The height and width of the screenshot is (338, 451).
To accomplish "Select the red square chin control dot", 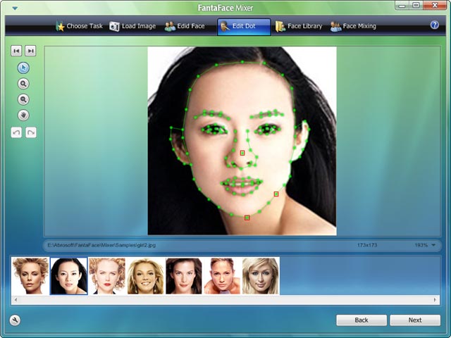I will click(247, 218).
